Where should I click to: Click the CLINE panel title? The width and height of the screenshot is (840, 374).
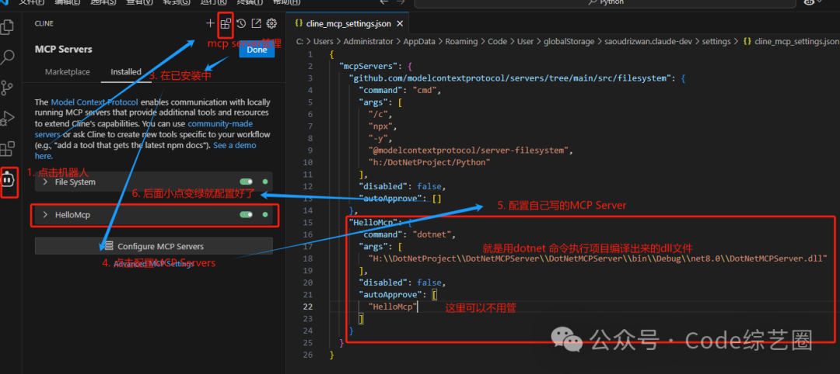(44, 23)
